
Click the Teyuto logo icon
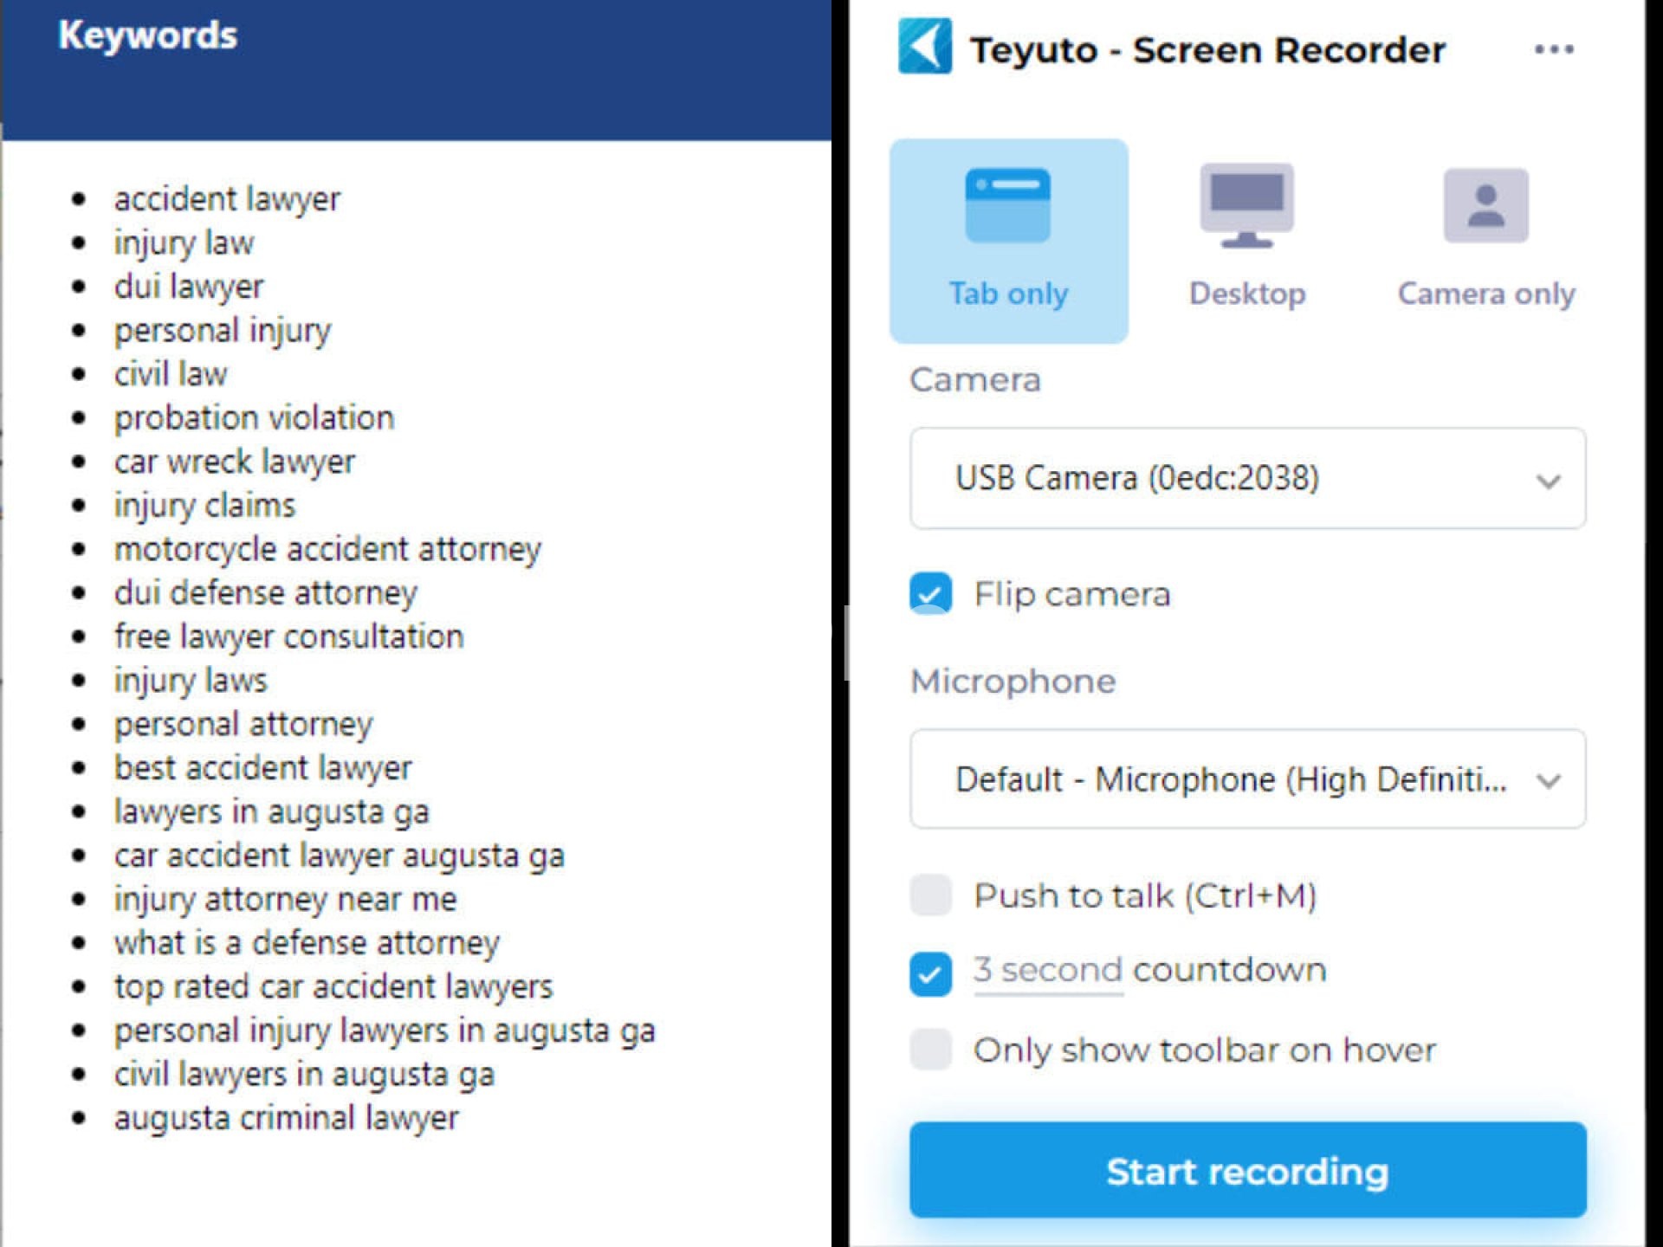[924, 47]
